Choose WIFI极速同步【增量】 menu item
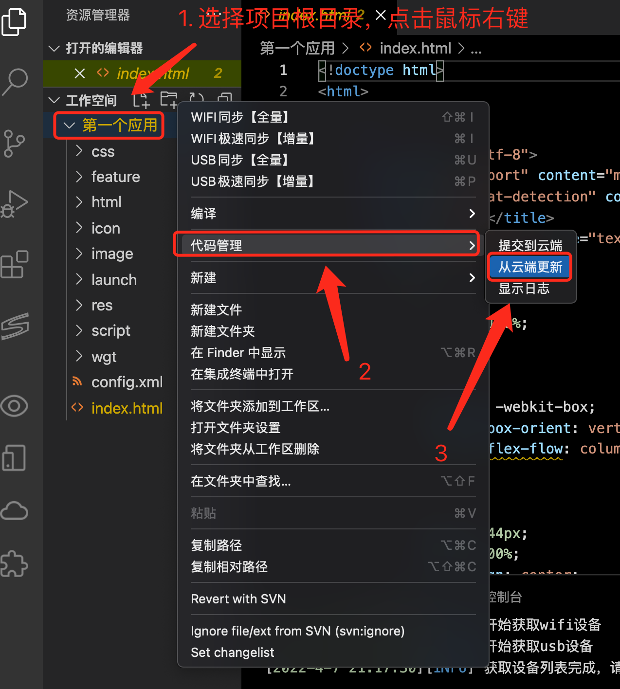The image size is (620, 689). [333, 139]
